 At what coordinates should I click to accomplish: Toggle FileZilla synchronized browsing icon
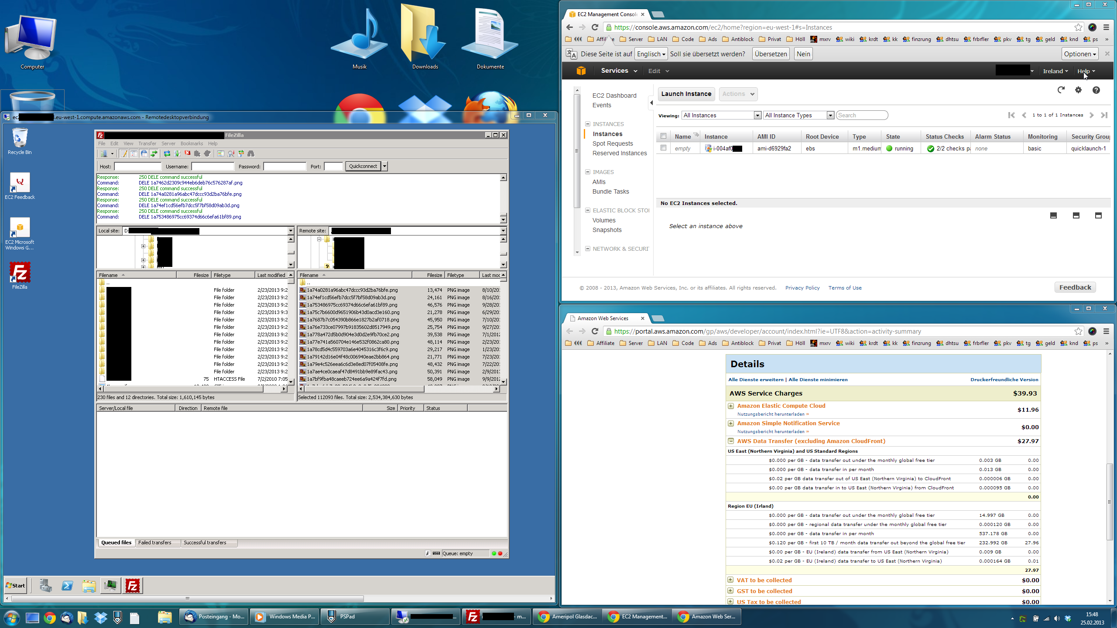[241, 154]
